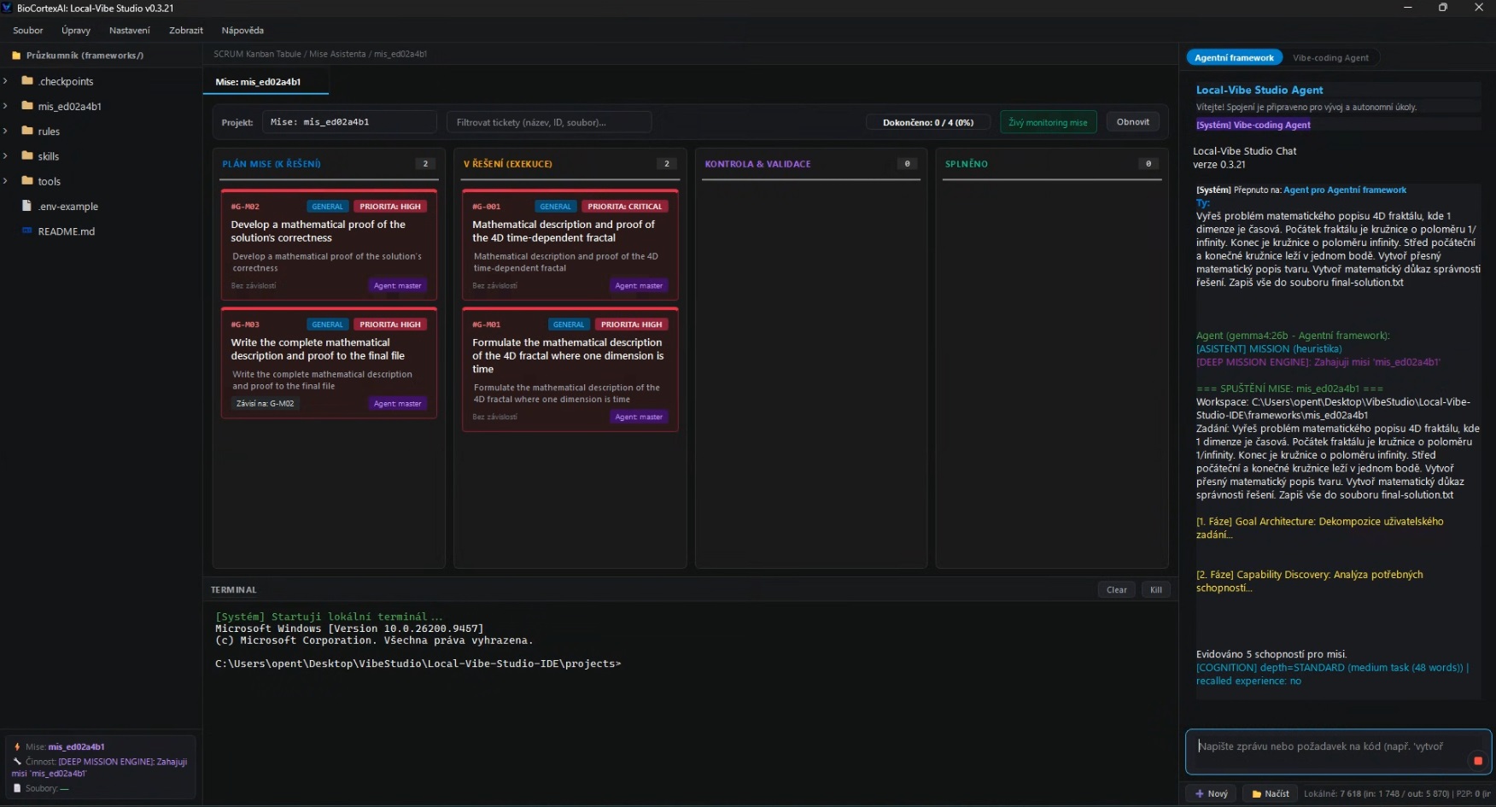Click the Závisí na: G-M02 dependency tag
Image resolution: width=1496 pixels, height=807 pixels.
tap(266, 403)
